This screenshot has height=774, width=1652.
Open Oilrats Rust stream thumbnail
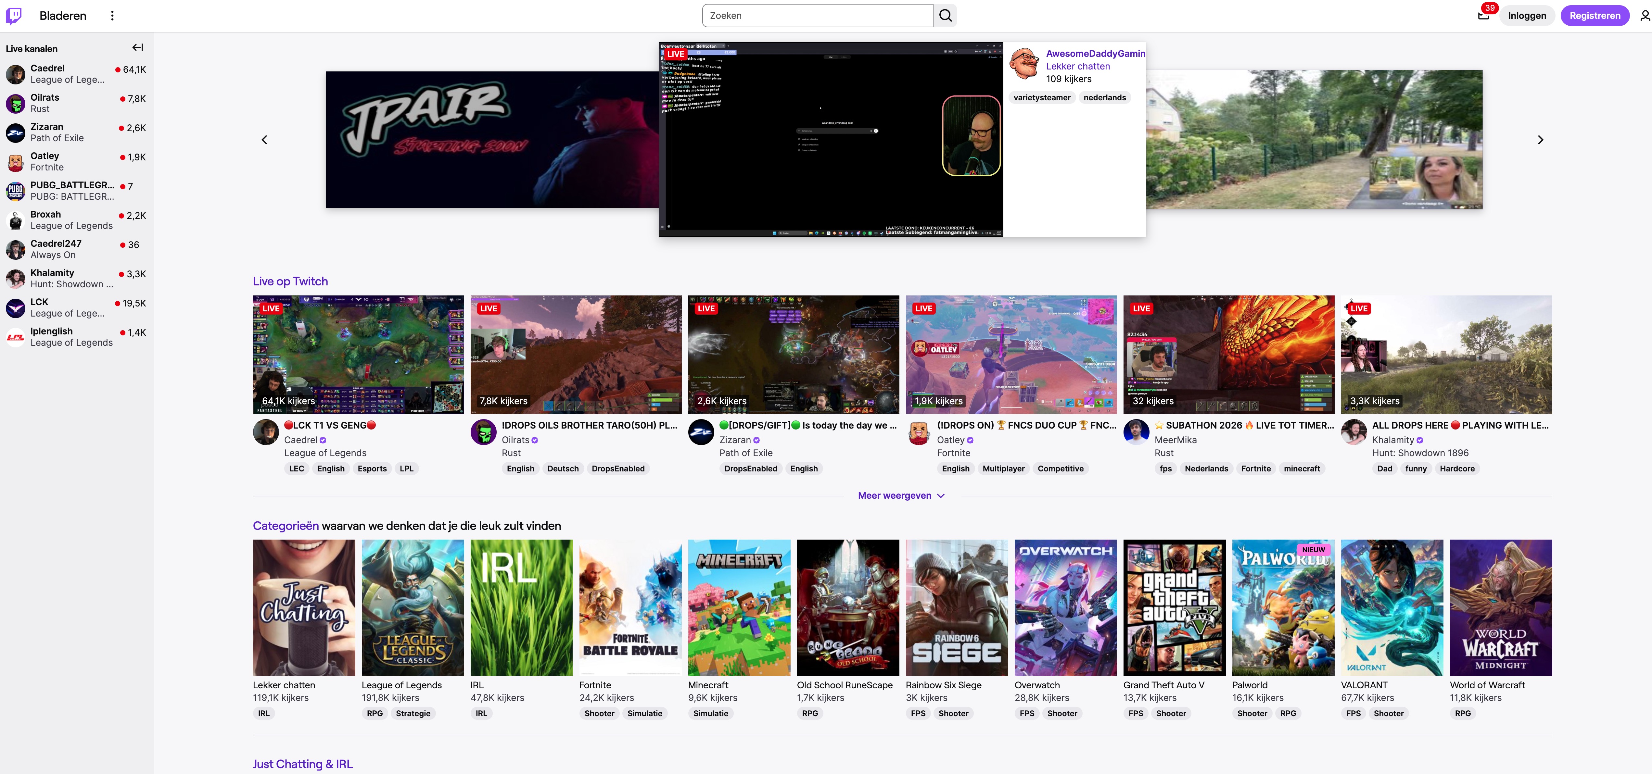(x=576, y=355)
